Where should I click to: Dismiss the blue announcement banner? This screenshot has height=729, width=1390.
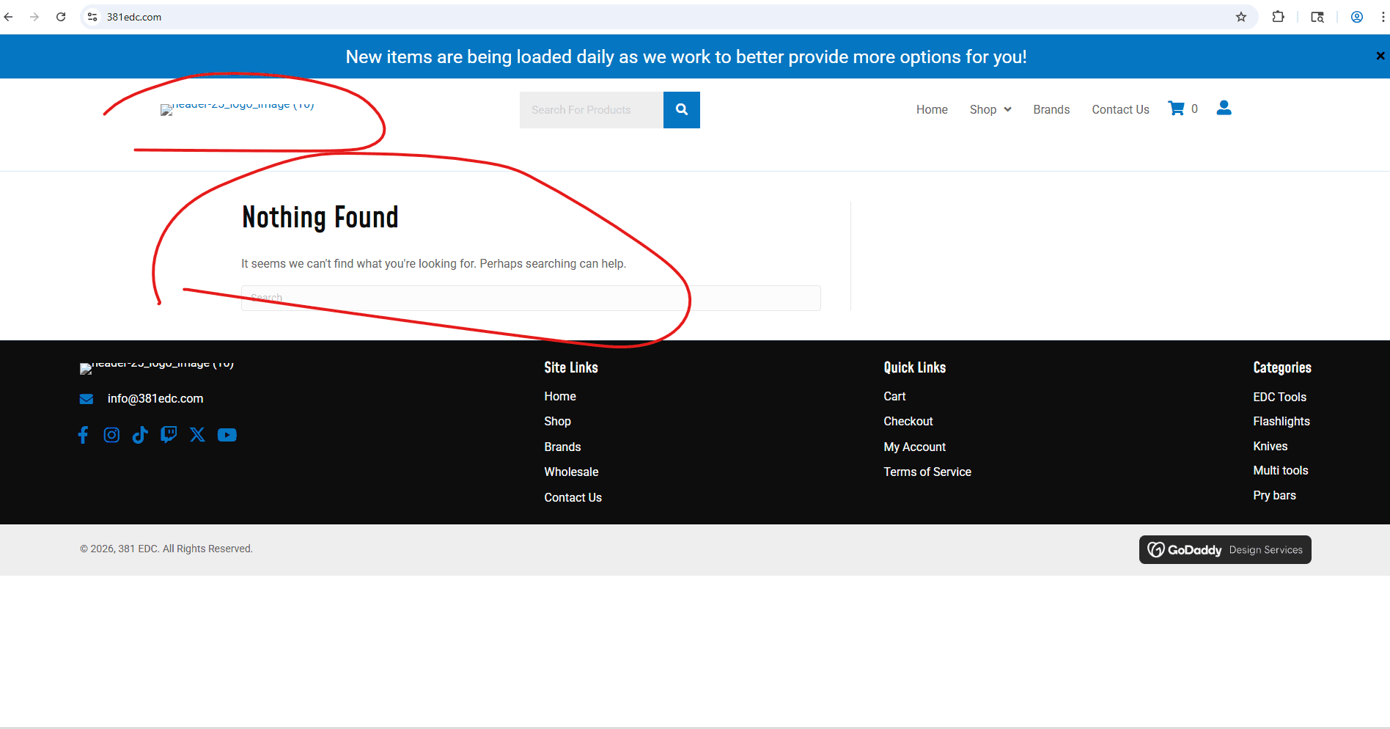(x=1380, y=56)
